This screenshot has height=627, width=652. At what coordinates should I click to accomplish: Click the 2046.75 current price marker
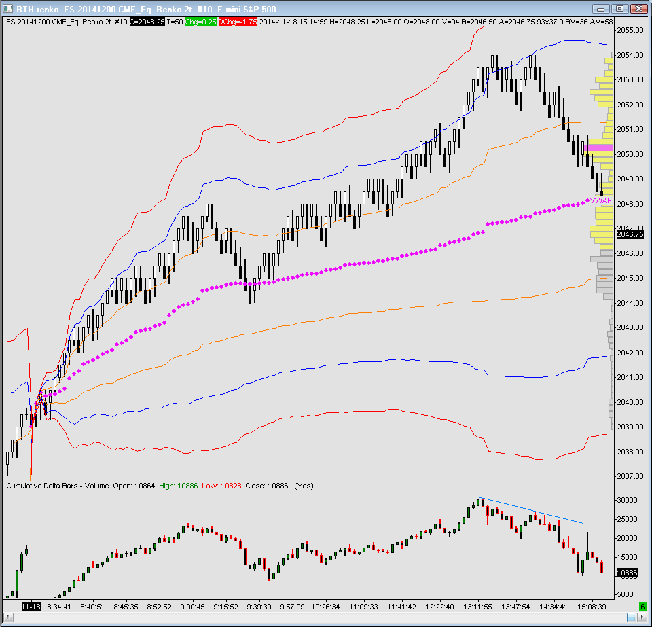coord(630,234)
